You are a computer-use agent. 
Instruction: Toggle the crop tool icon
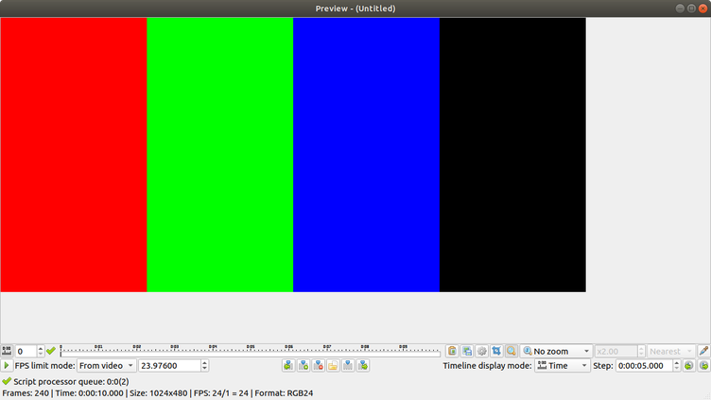click(496, 351)
